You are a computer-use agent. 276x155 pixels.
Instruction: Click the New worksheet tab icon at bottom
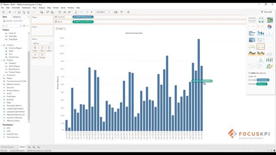pos(29,147)
